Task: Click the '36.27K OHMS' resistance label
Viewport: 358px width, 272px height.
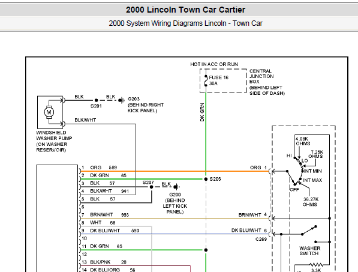Action: pos(311,202)
